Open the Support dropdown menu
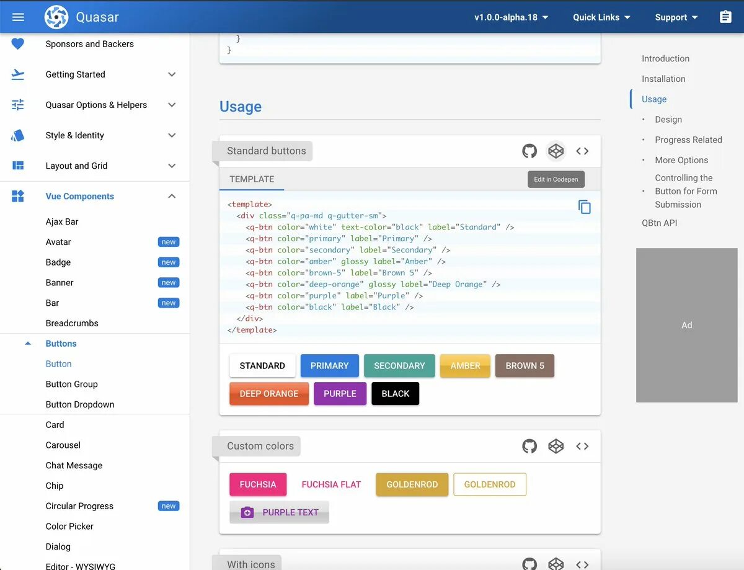 coord(676,17)
